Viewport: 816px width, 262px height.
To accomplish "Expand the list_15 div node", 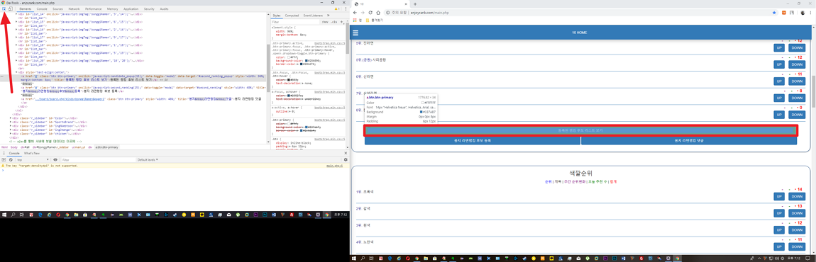I will click(x=16, y=22).
